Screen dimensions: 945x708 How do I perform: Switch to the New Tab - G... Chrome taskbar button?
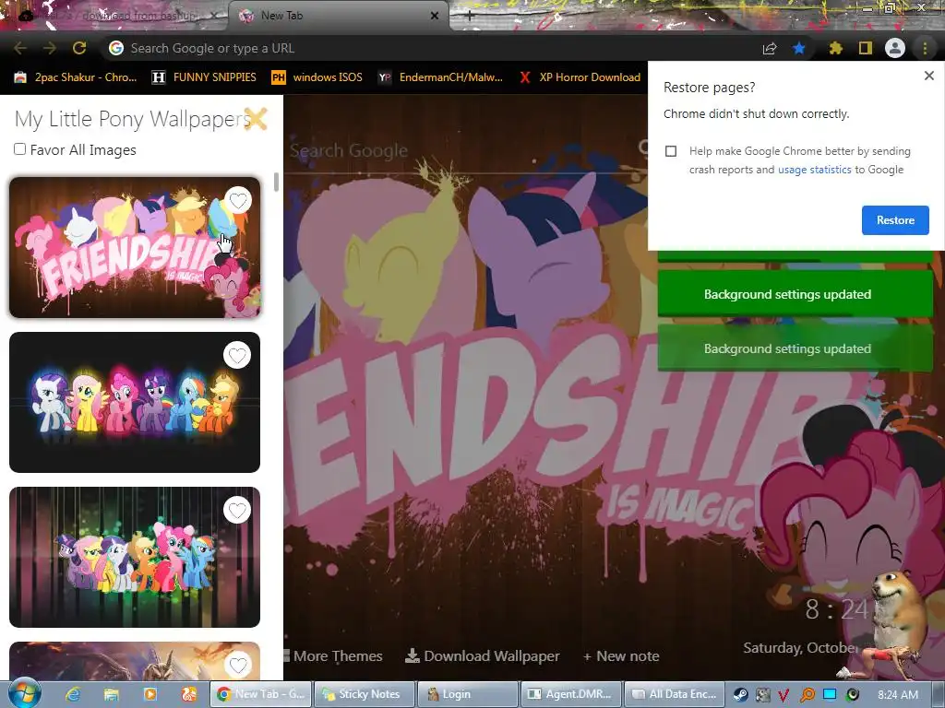point(260,694)
